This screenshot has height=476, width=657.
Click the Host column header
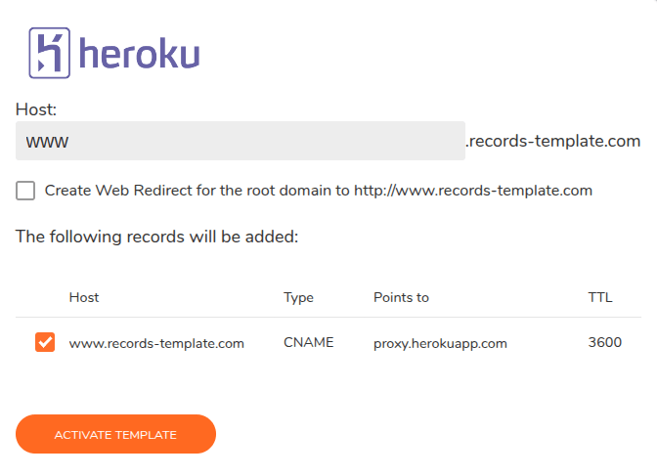pyautogui.click(x=84, y=297)
